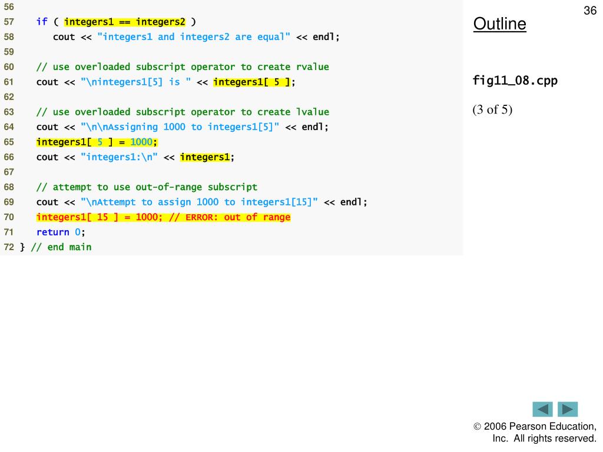Go to the previous slide arrow

pos(542,409)
